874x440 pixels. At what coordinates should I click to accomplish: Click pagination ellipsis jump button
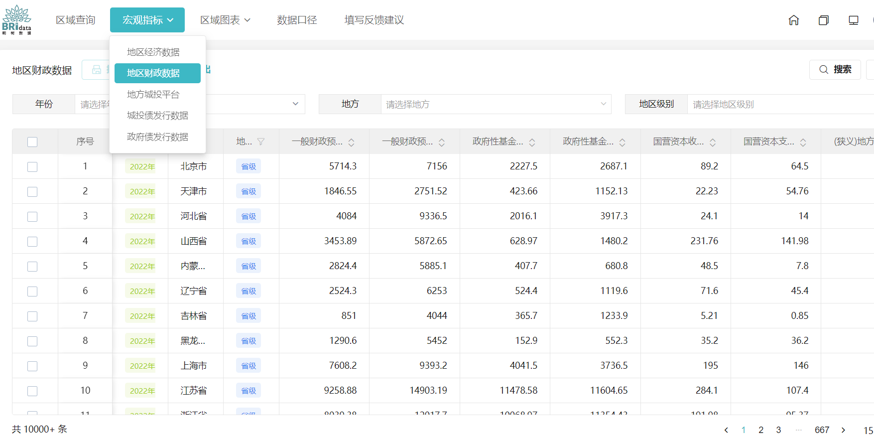[799, 430]
